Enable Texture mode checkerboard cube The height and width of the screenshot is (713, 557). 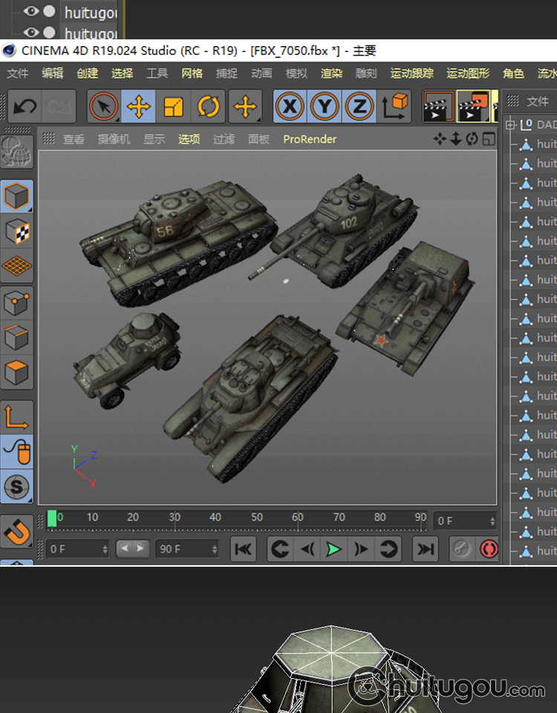(17, 231)
